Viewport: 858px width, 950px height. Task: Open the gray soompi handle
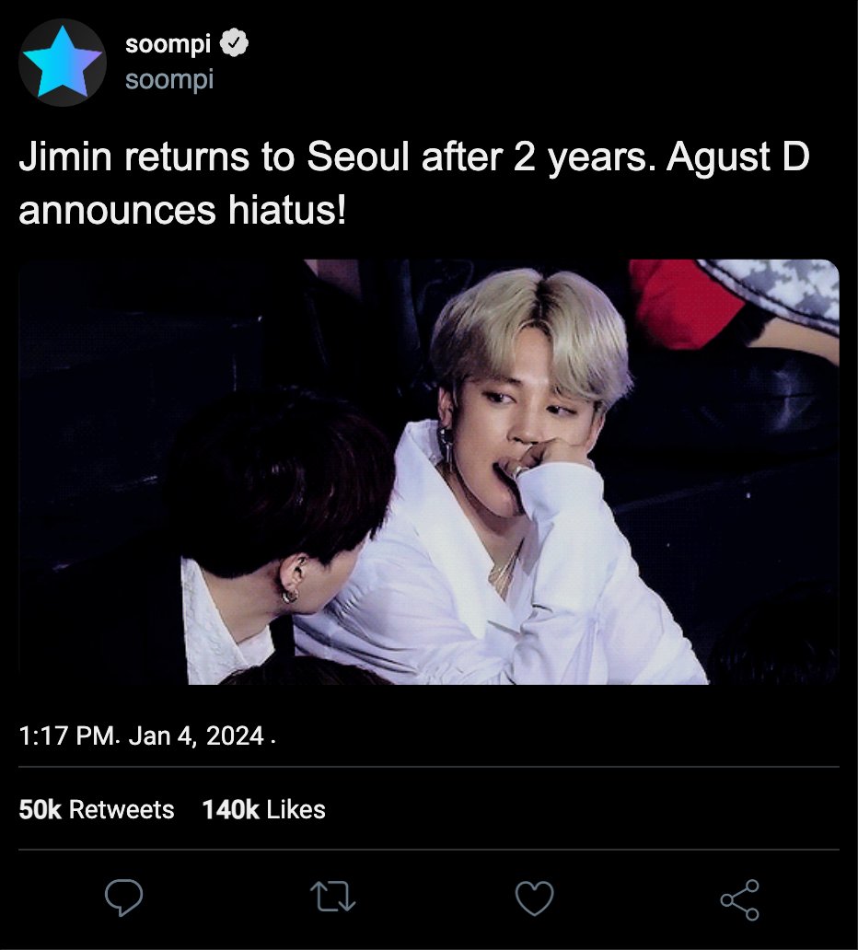tap(169, 79)
